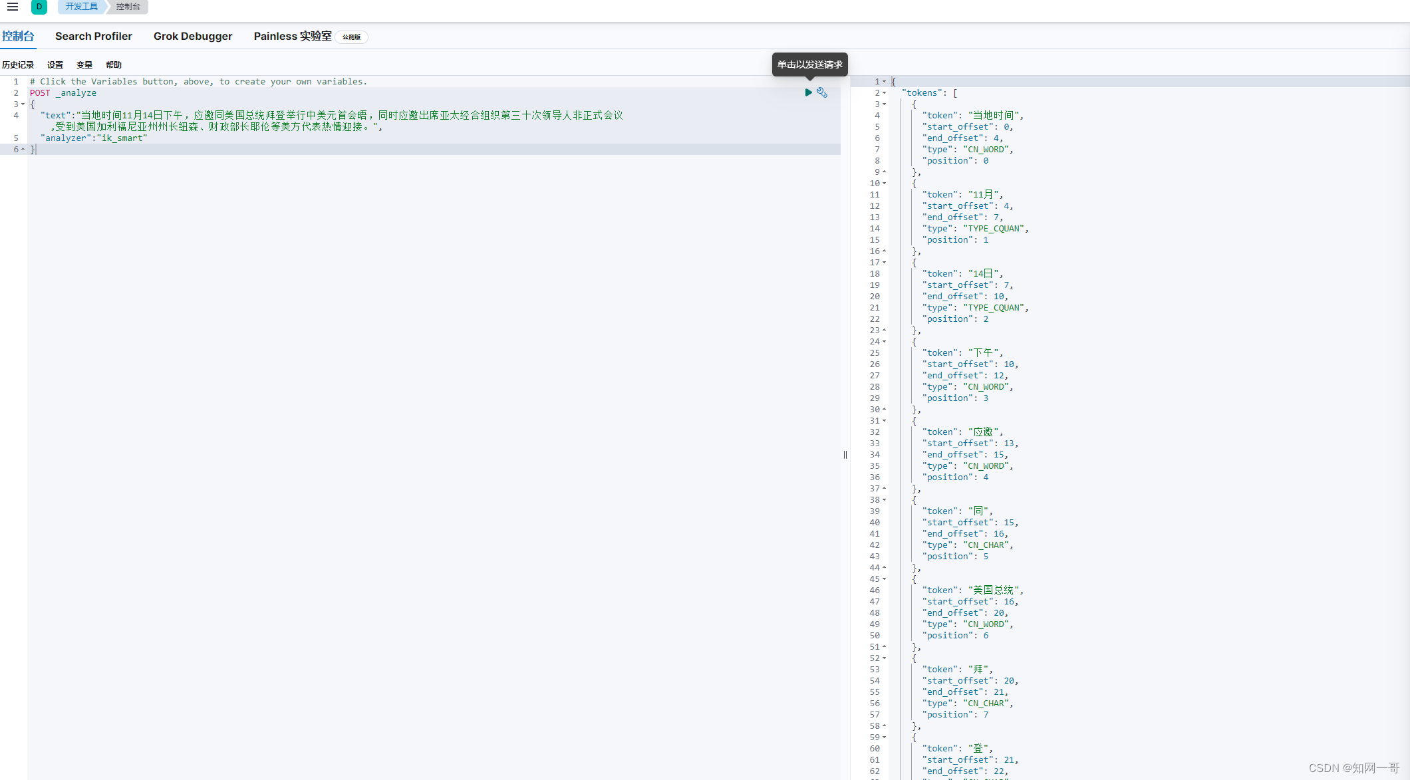Click the divider between editor and response panes
This screenshot has width=1410, height=780.
[x=845, y=455]
